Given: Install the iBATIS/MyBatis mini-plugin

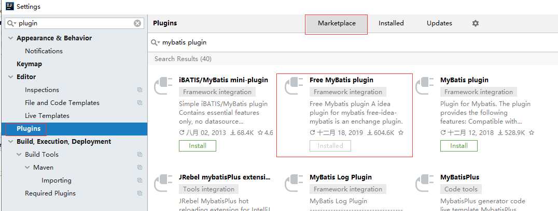Looking at the screenshot, I should click(198, 146).
